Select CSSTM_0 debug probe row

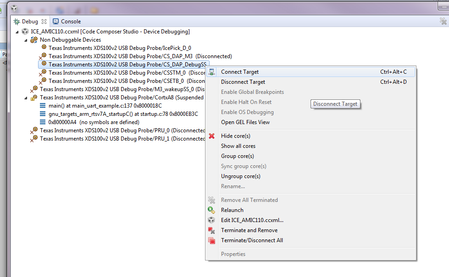127,73
